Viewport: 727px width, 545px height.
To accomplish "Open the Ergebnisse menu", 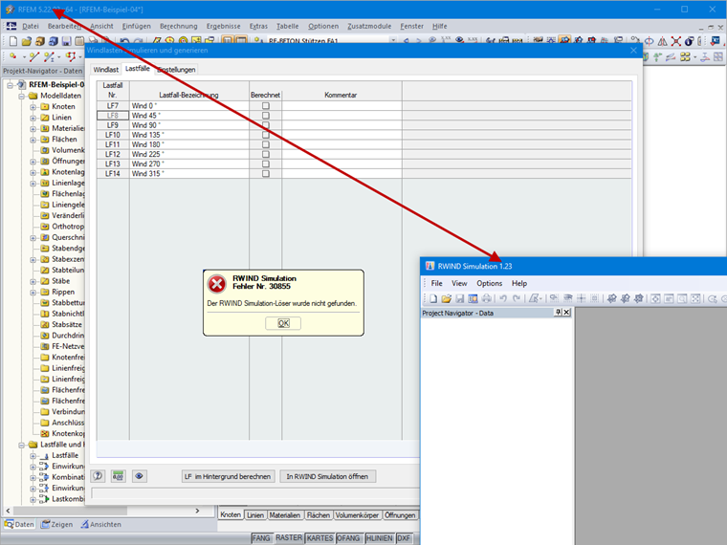I will 224,26.
